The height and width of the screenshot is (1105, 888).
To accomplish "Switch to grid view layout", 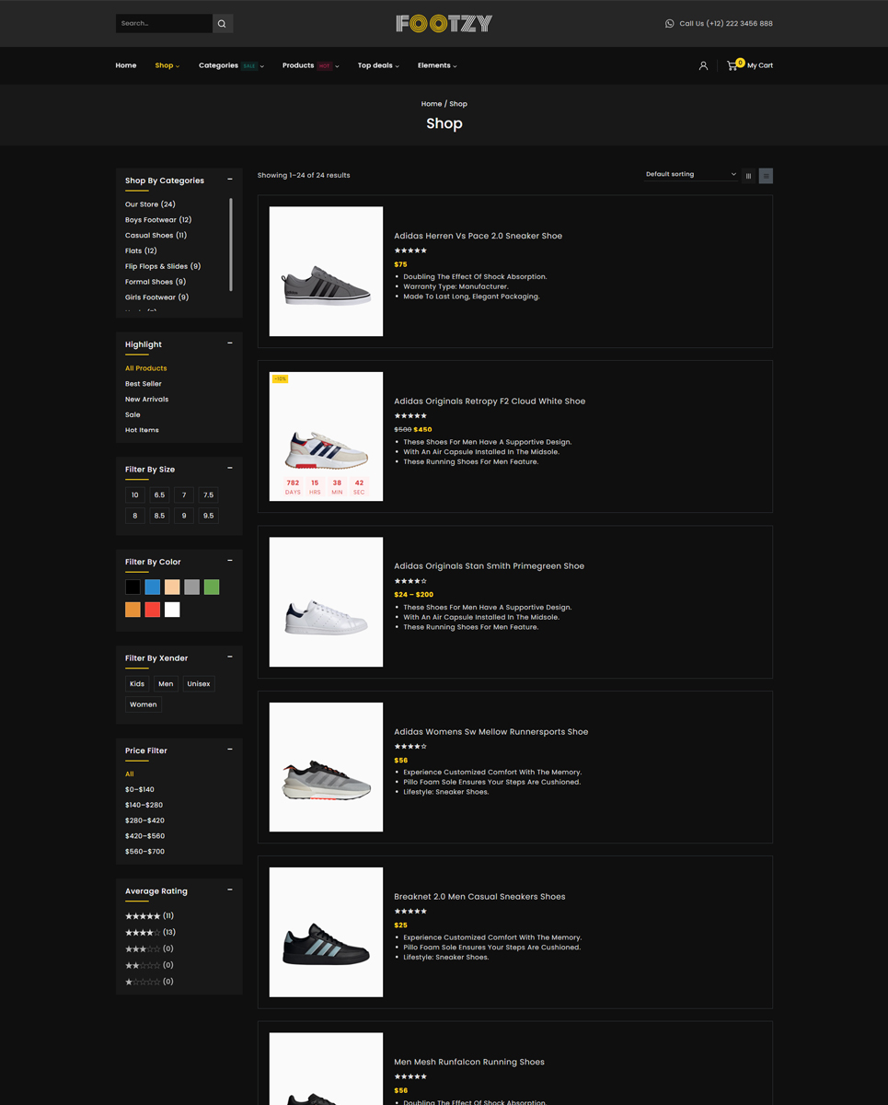I will click(748, 176).
